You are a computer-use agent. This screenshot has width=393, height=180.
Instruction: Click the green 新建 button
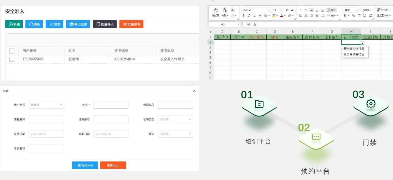[x=13, y=24]
